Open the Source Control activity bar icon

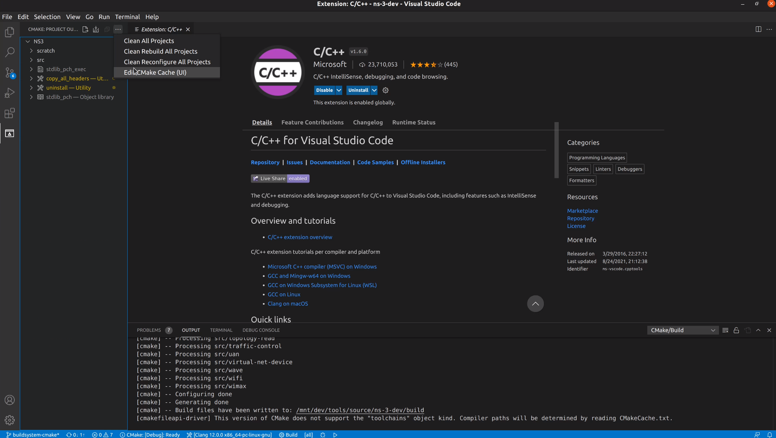10,72
